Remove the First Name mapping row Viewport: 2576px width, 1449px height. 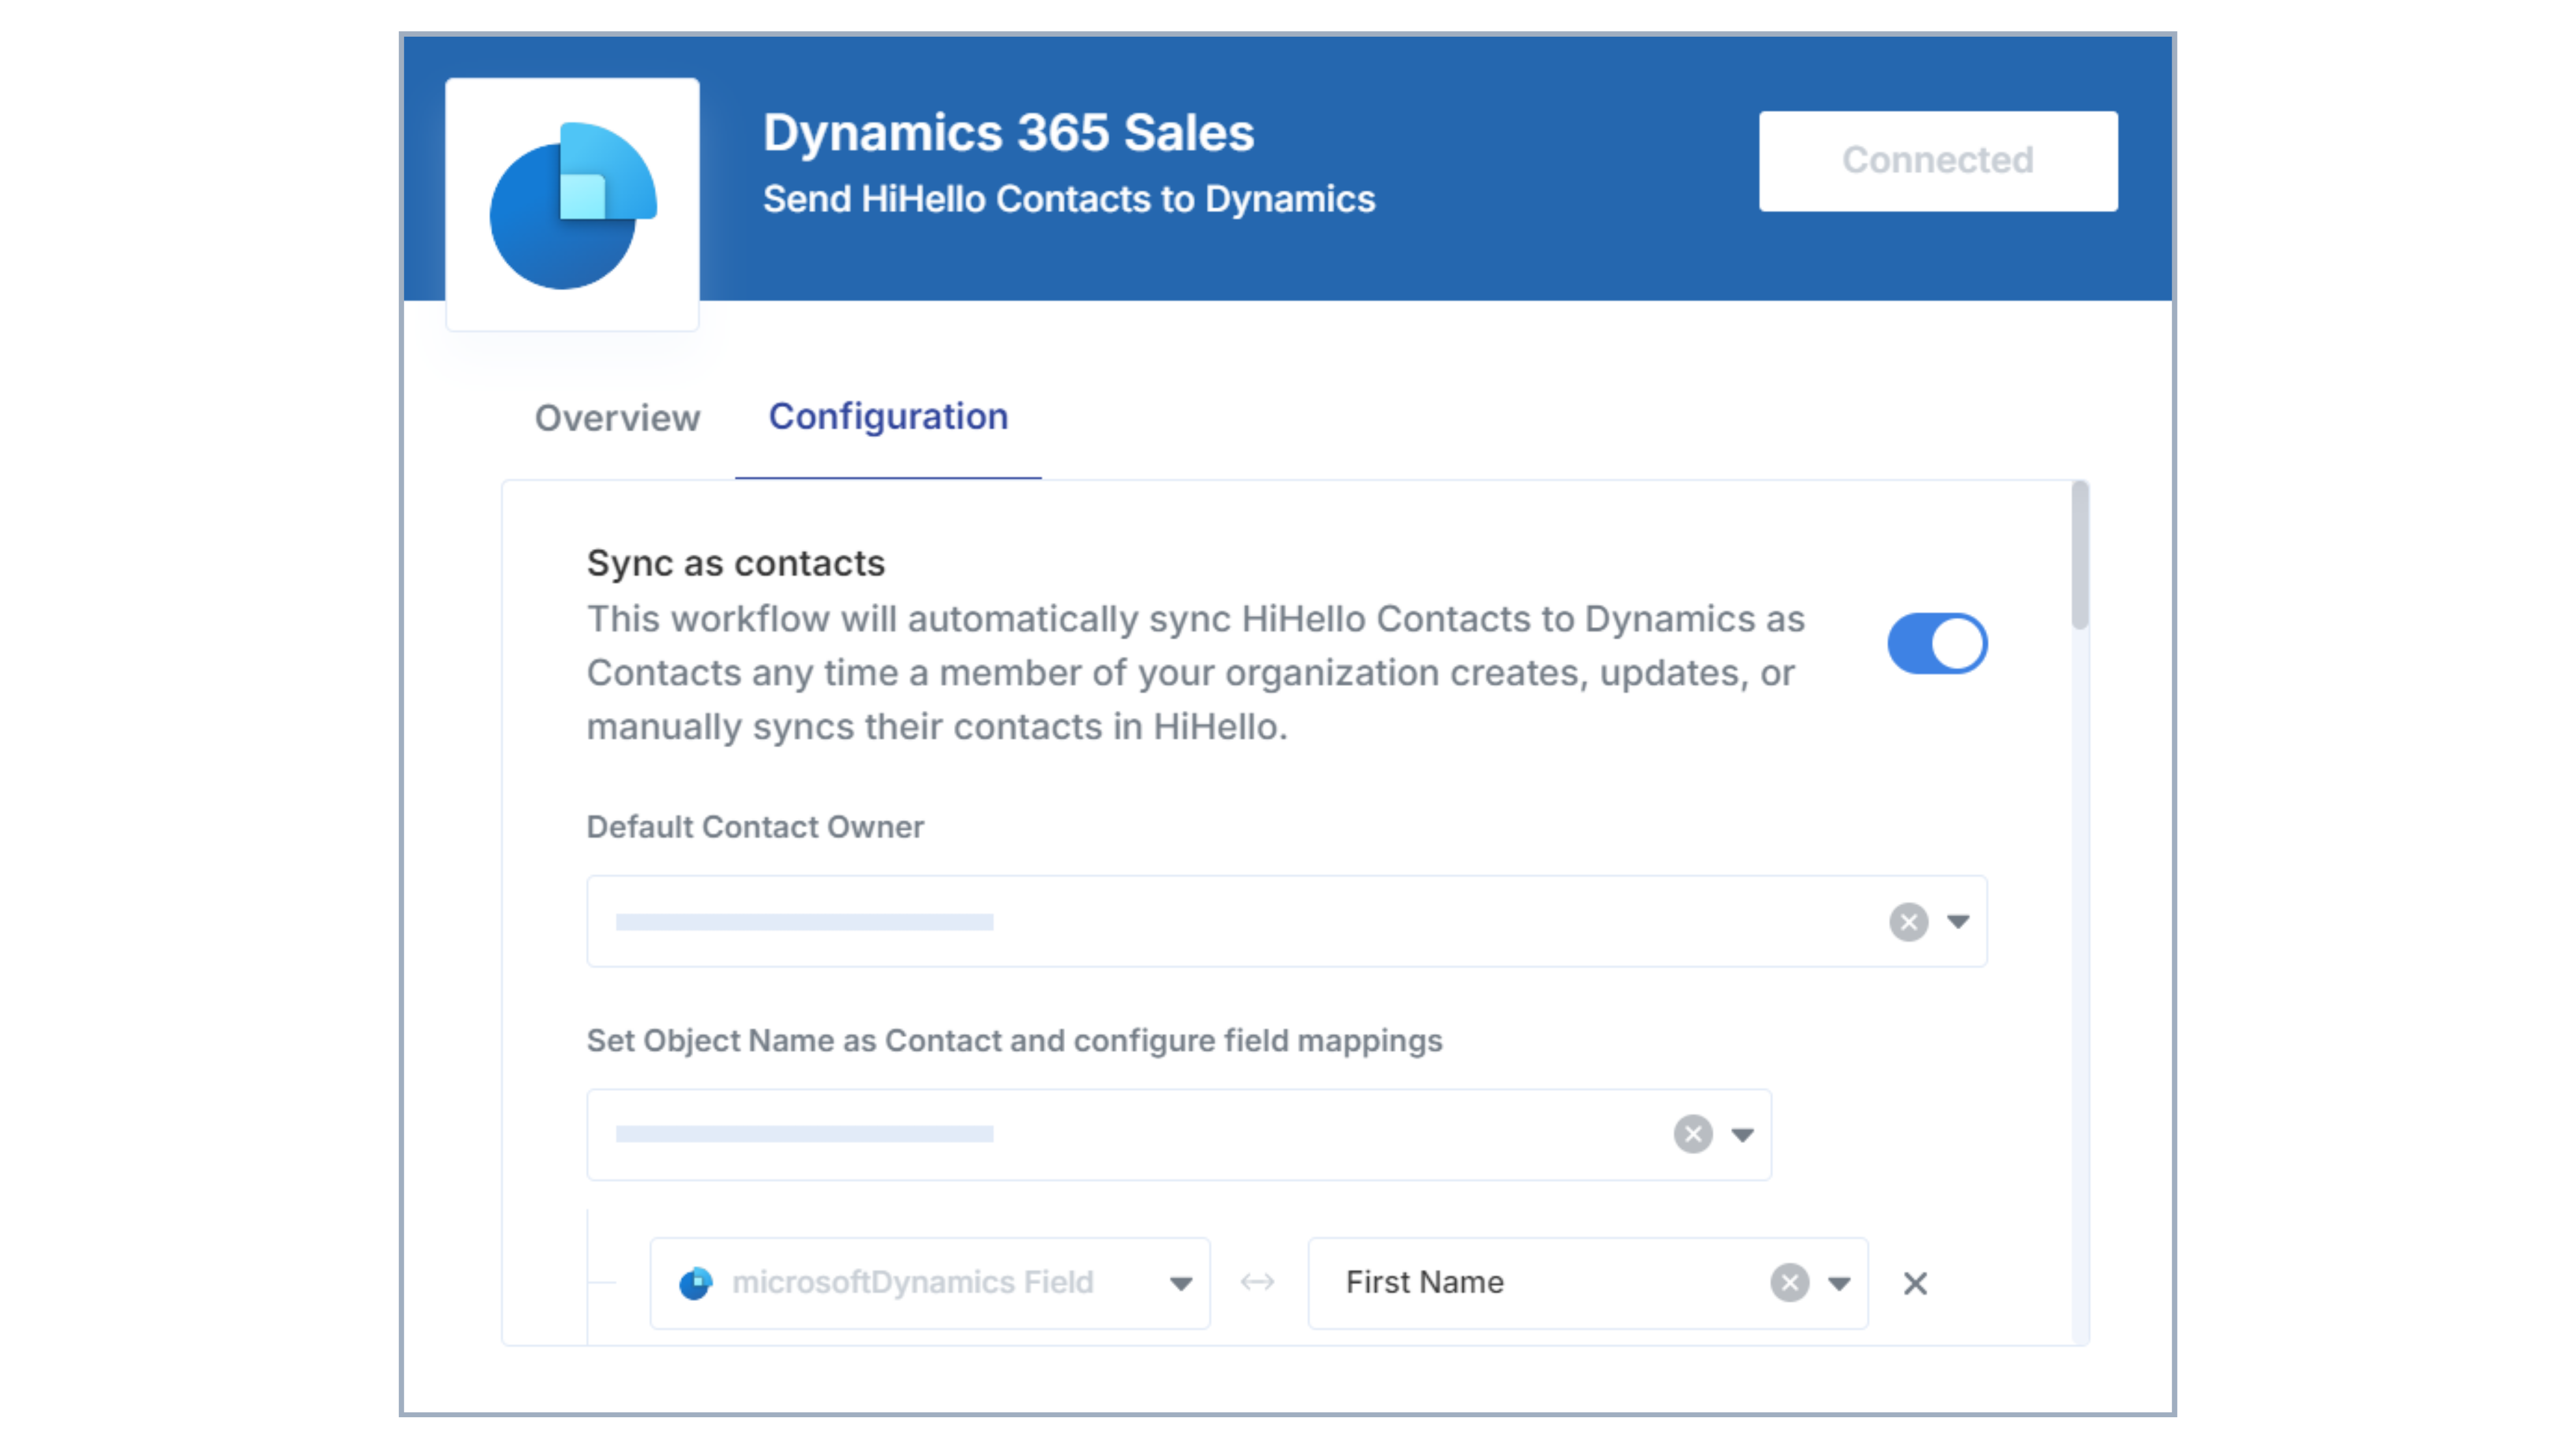1915,1283
